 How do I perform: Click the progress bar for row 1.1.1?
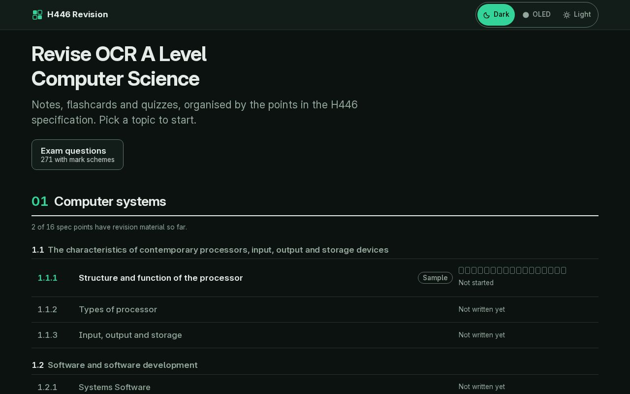point(512,270)
